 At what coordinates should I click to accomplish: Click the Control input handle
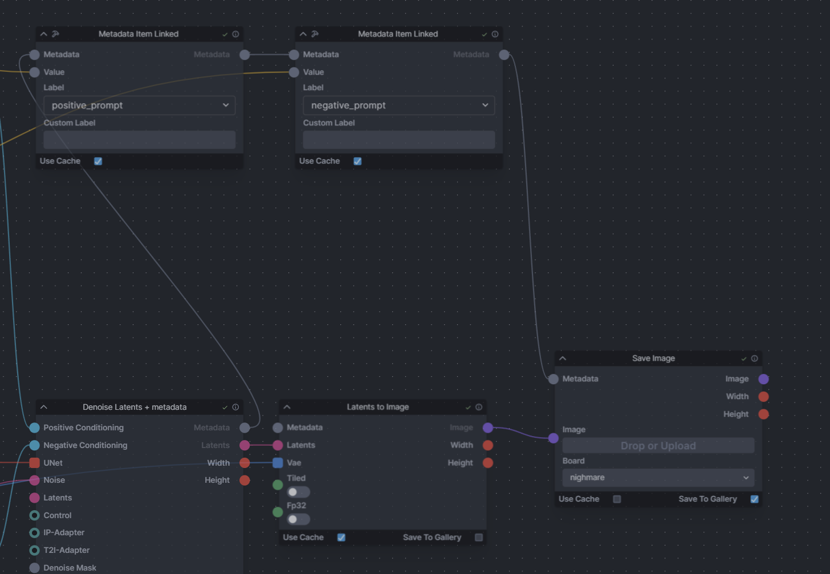pos(35,515)
